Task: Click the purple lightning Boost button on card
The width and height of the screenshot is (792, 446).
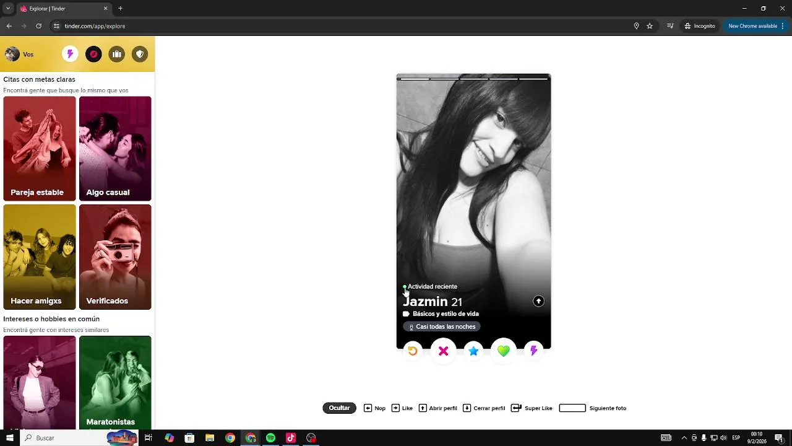Action: [533, 351]
